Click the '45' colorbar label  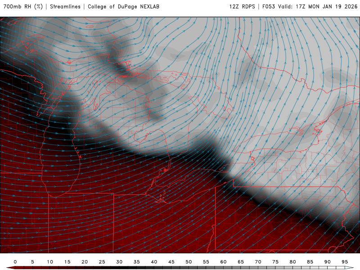[171, 262]
